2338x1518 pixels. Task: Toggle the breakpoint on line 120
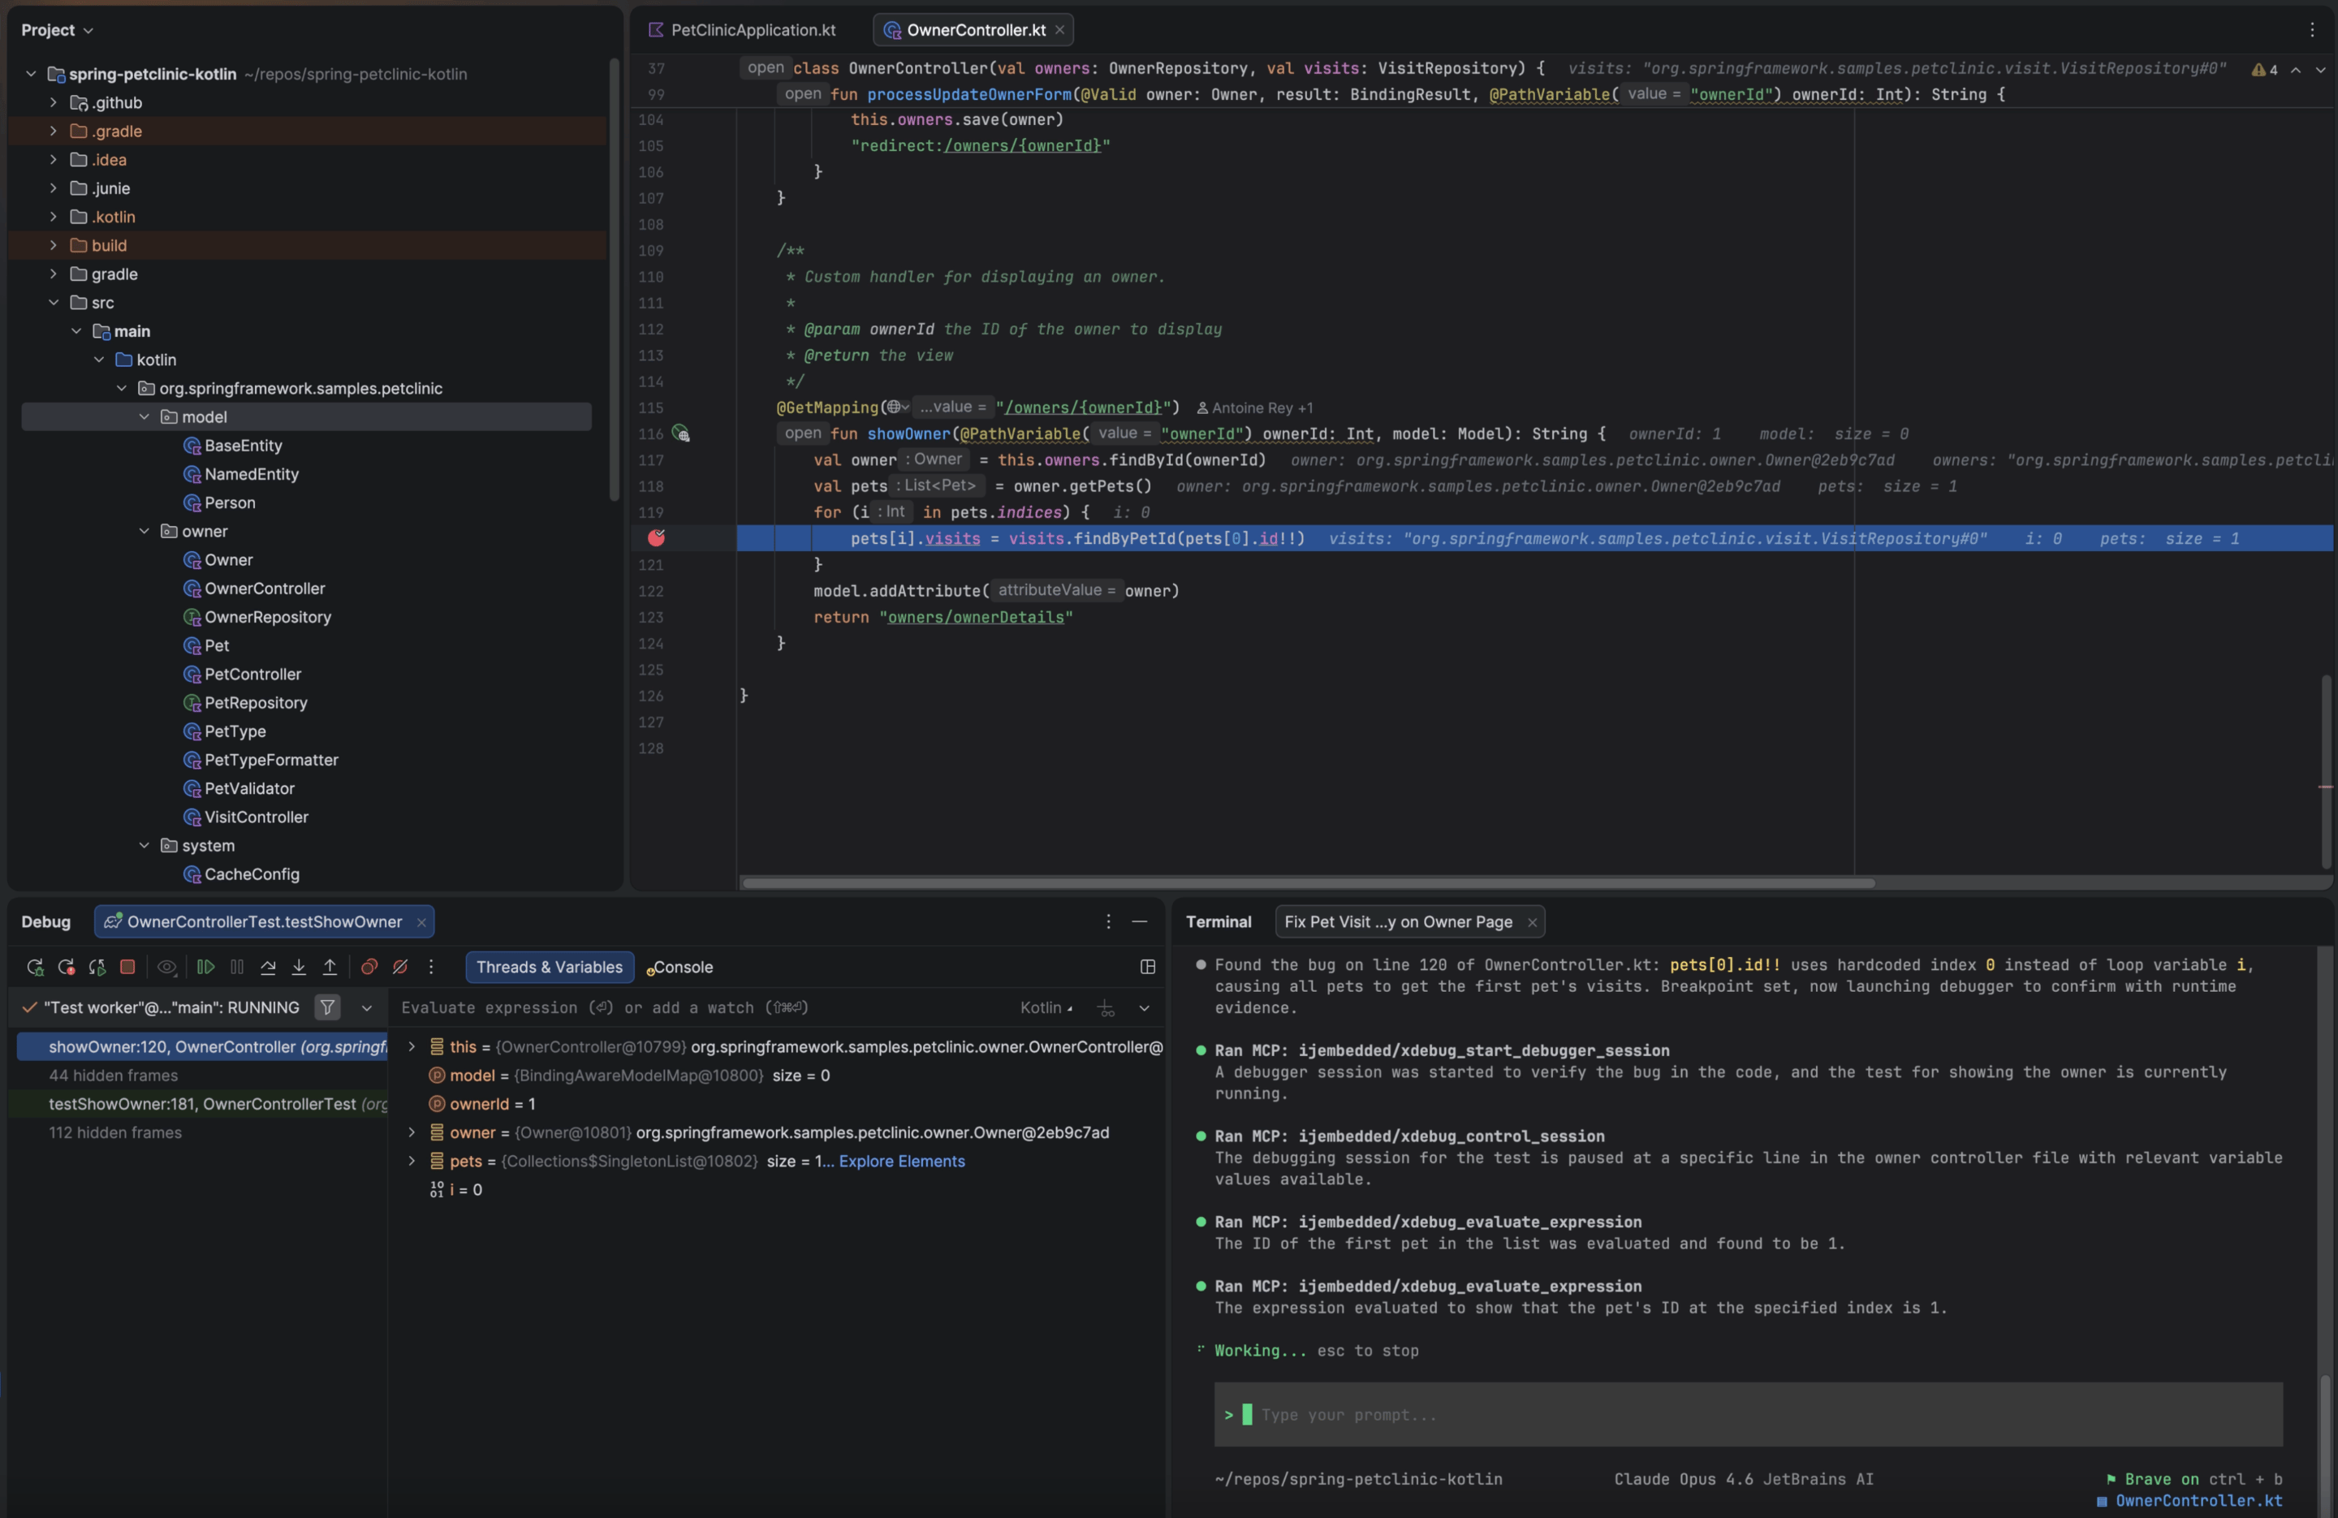656,538
